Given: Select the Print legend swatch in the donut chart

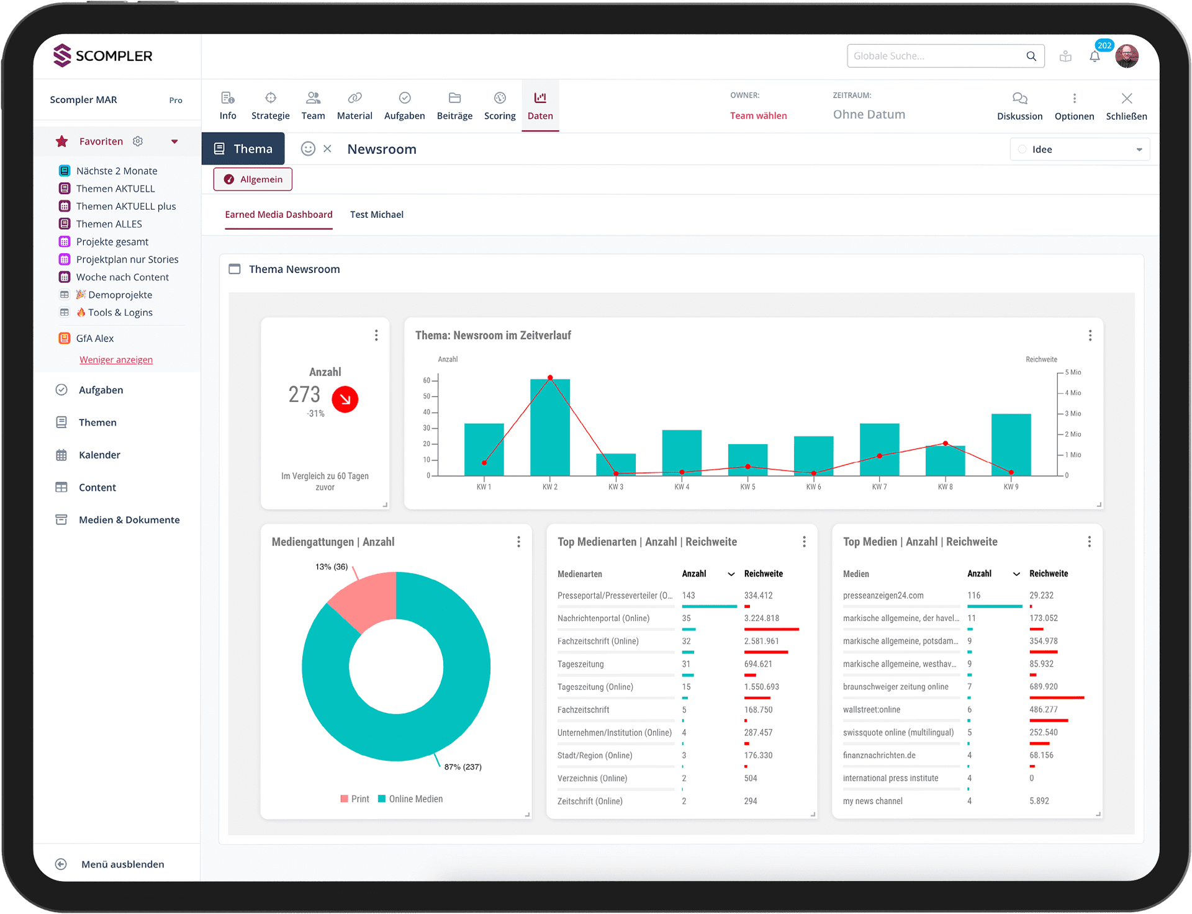Looking at the screenshot, I should (346, 799).
